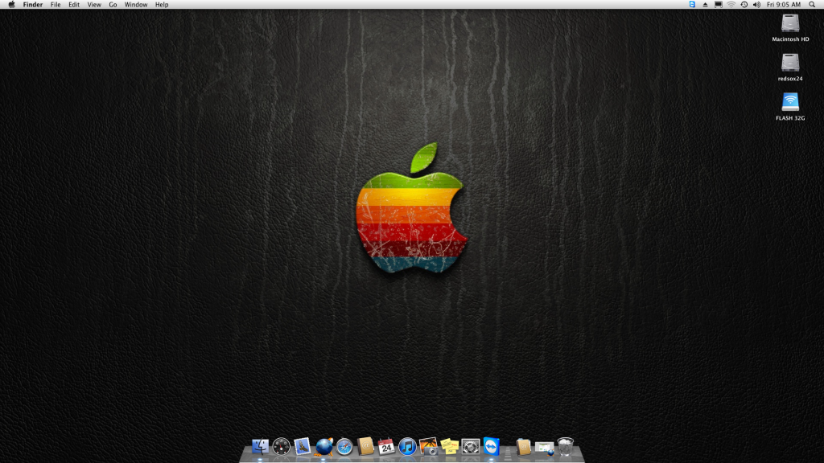The image size is (824, 463).
Task: Open the File menu
Action: click(56, 4)
